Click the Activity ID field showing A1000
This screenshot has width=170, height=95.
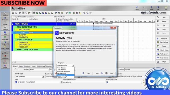(39, 69)
